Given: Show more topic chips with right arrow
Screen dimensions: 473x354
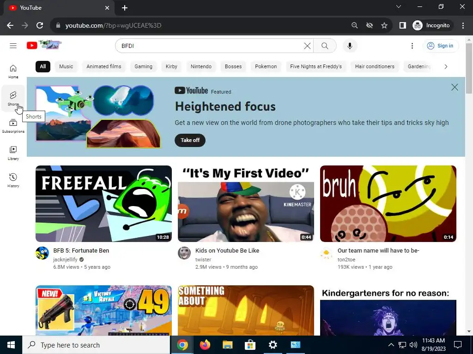Looking at the screenshot, I should click(x=446, y=66).
